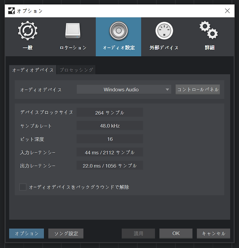Click the 適用 apply button
239x248 pixels.
point(138,233)
